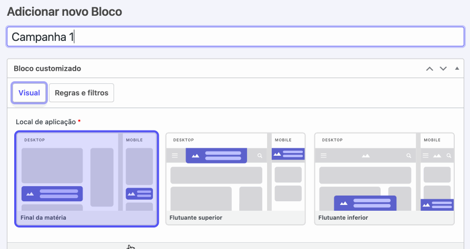Screen dimensions: 470x249
Task: Click the move-up chevron in Bloco customizado header
Action: click(430, 69)
